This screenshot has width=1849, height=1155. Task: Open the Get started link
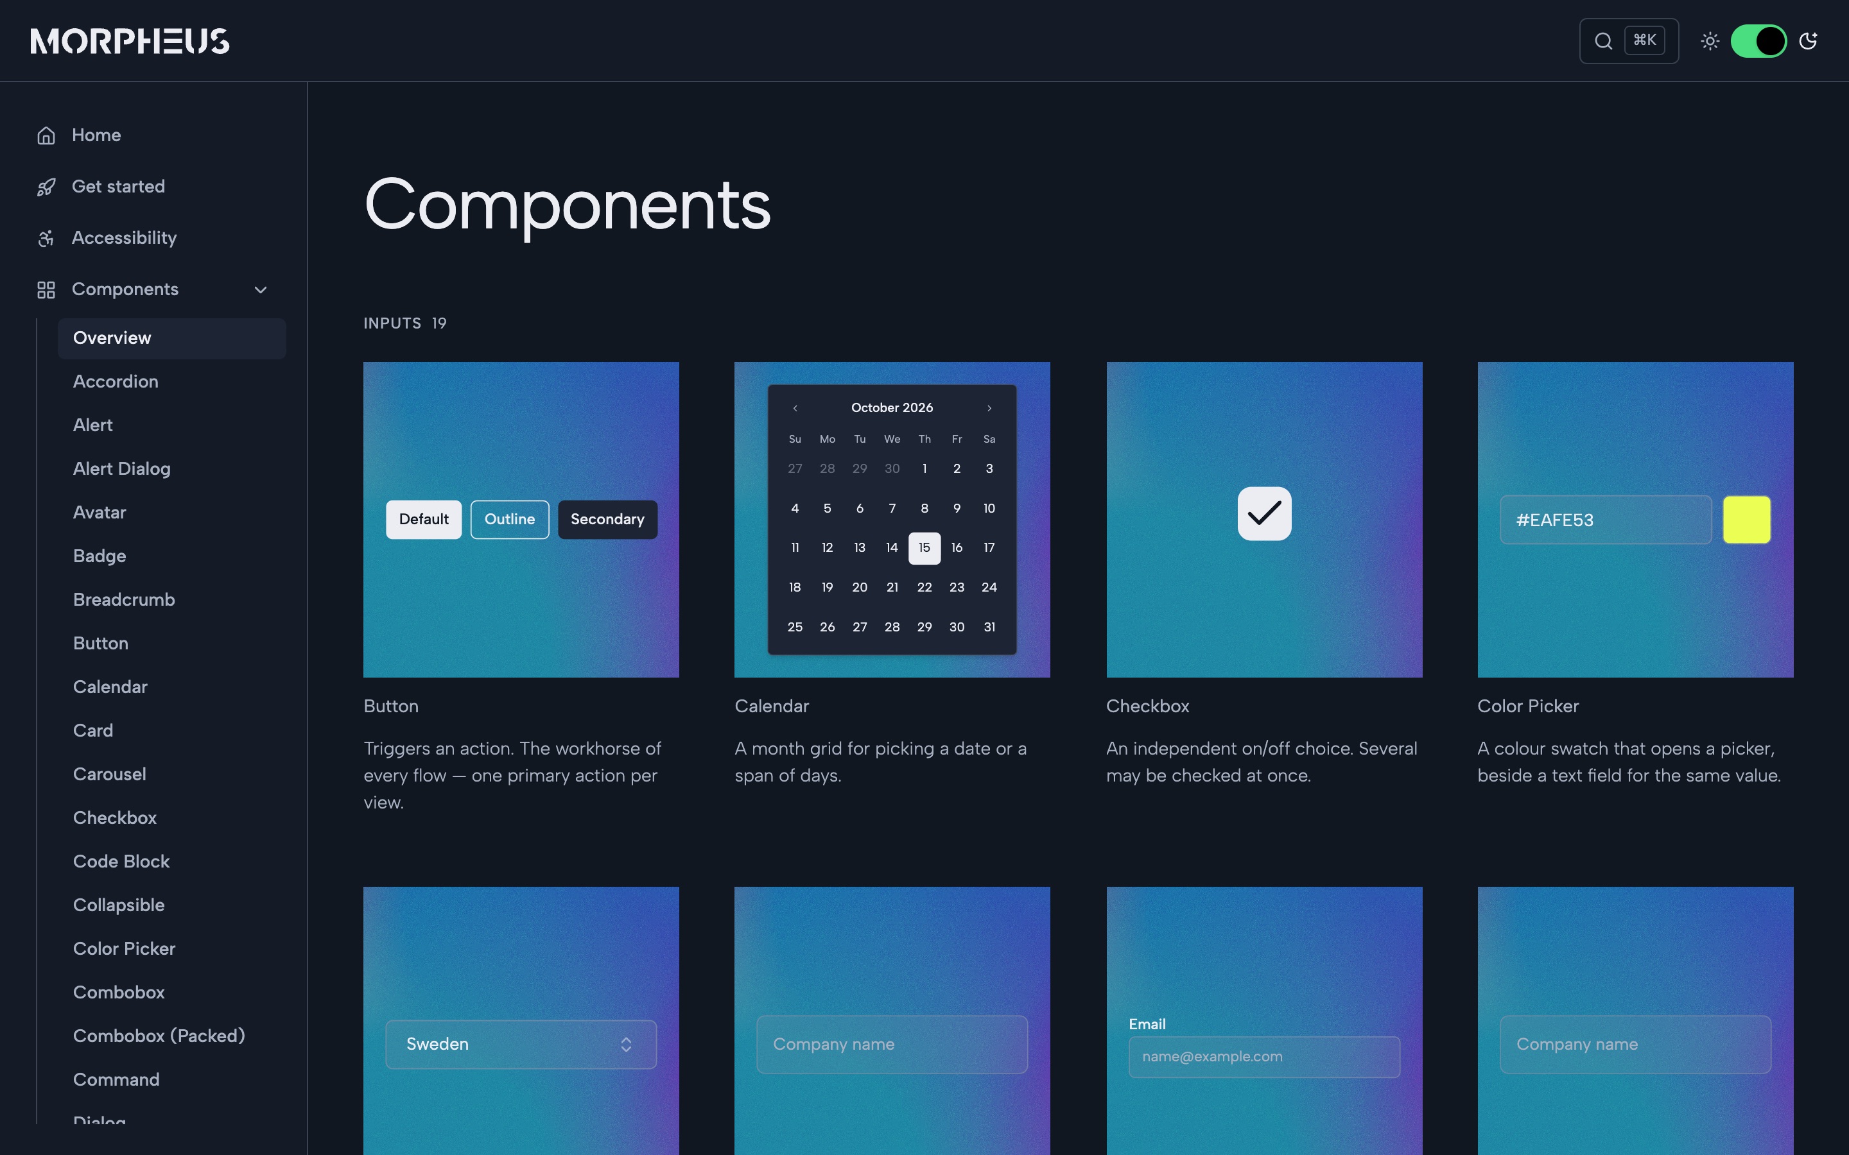click(x=118, y=186)
